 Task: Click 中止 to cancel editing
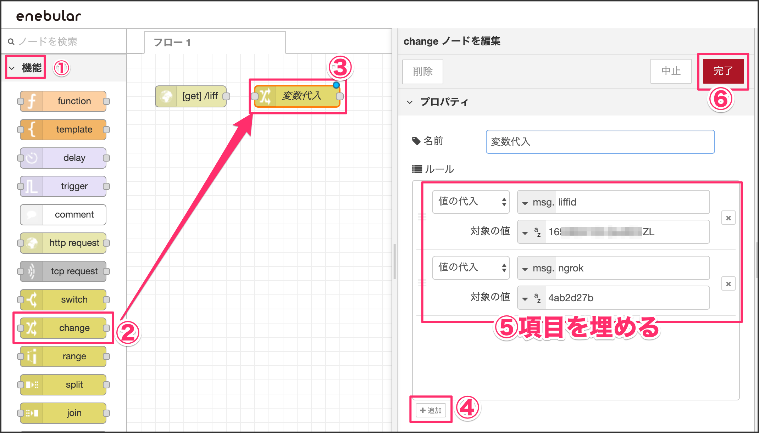click(x=671, y=71)
